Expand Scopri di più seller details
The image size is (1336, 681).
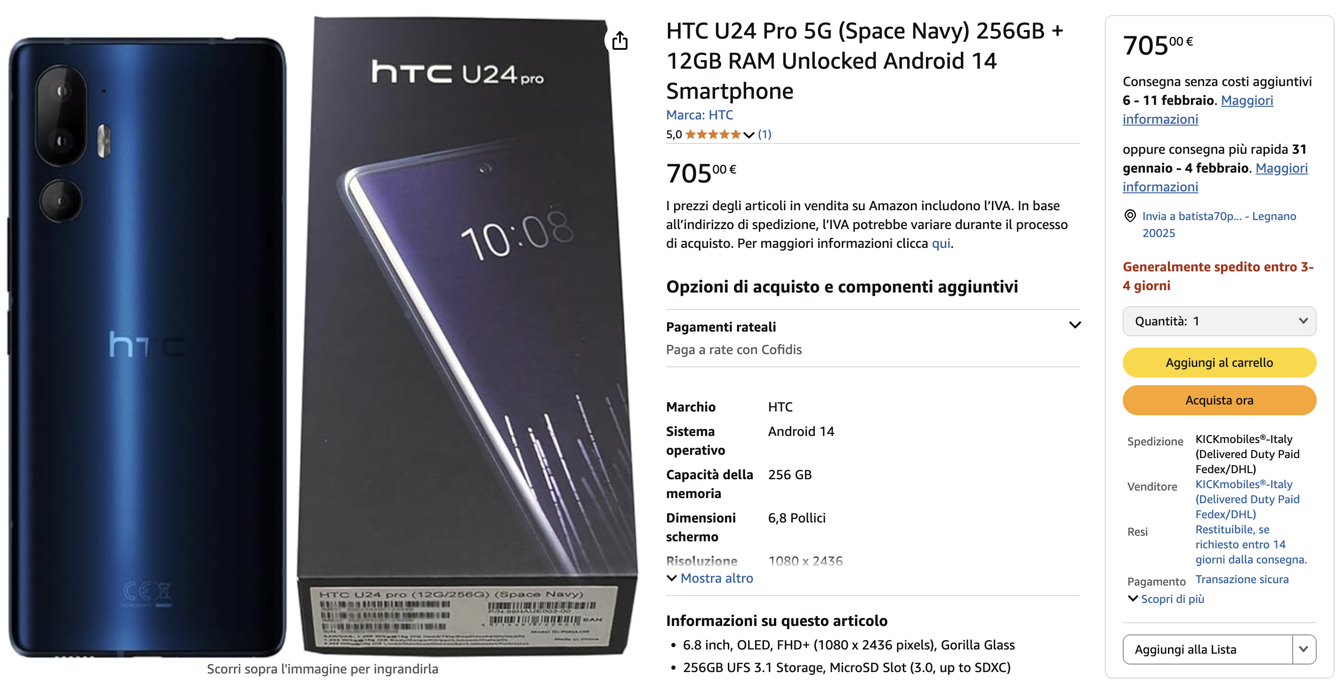point(1167,599)
